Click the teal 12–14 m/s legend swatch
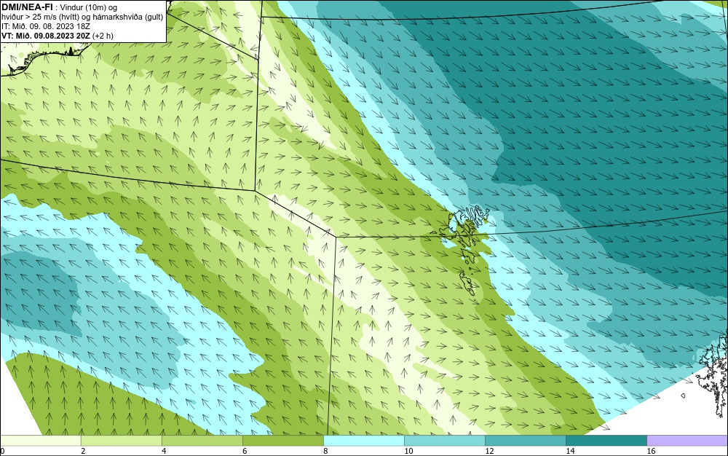 tap(525, 441)
